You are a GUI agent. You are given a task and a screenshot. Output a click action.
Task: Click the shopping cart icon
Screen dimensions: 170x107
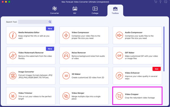tap(156, 2)
